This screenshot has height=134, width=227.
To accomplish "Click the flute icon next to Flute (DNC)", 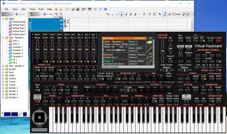I will point(149,49).
